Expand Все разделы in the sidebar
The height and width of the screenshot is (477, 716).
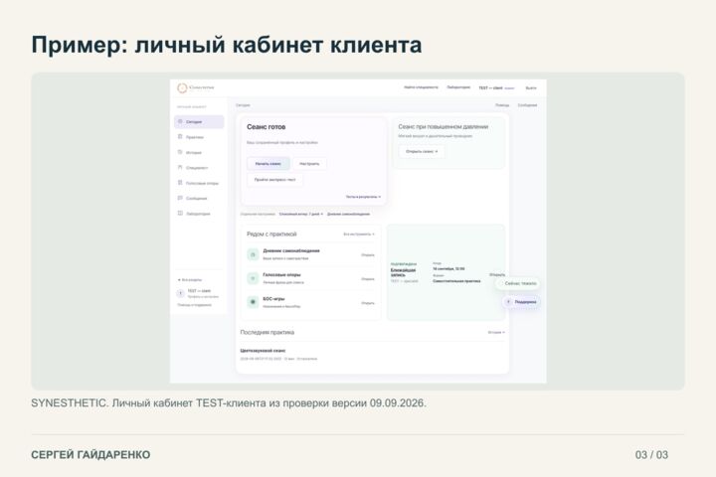pyautogui.click(x=190, y=280)
